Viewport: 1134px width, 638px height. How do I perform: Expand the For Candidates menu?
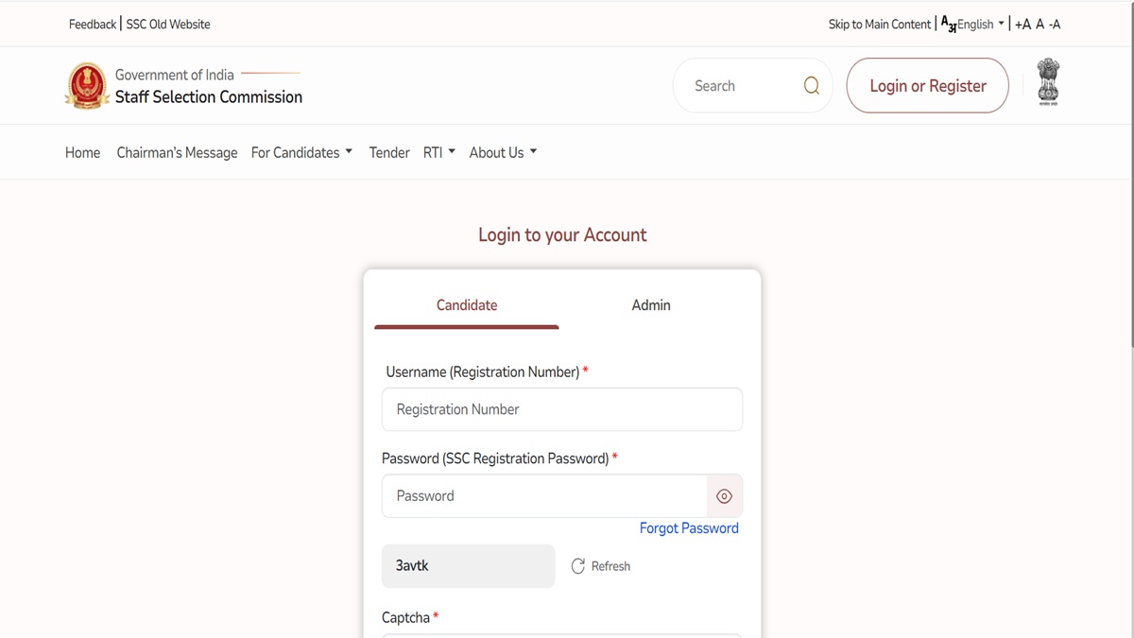301,152
